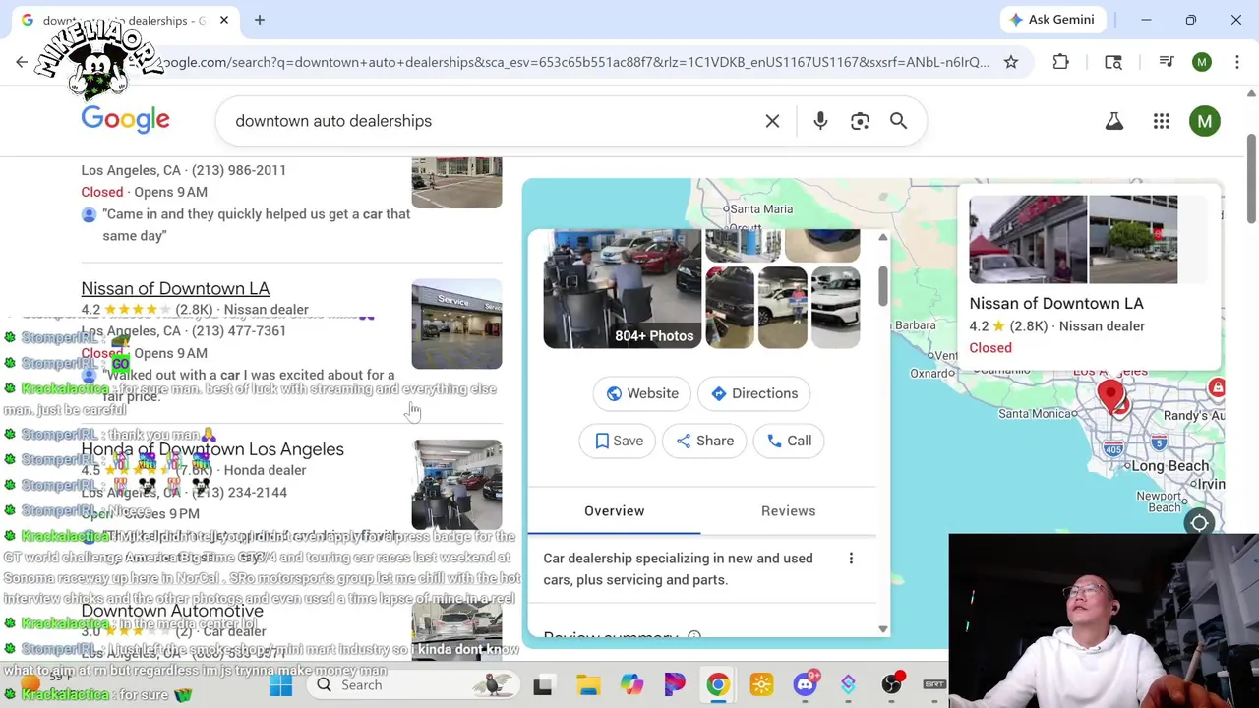This screenshot has height=708, width=1259.
Task: Switch to the Overview tab
Action: click(x=614, y=511)
